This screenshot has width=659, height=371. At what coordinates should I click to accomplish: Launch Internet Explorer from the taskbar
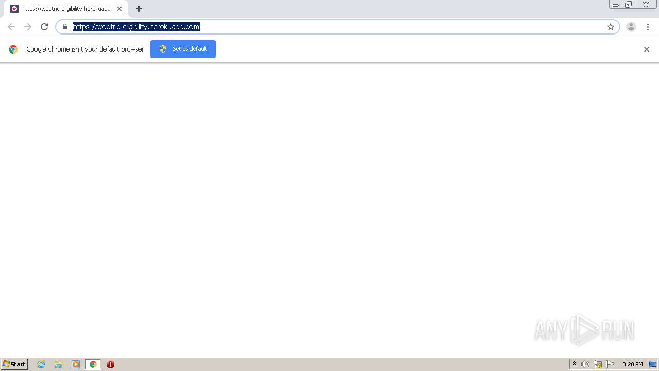click(x=41, y=364)
